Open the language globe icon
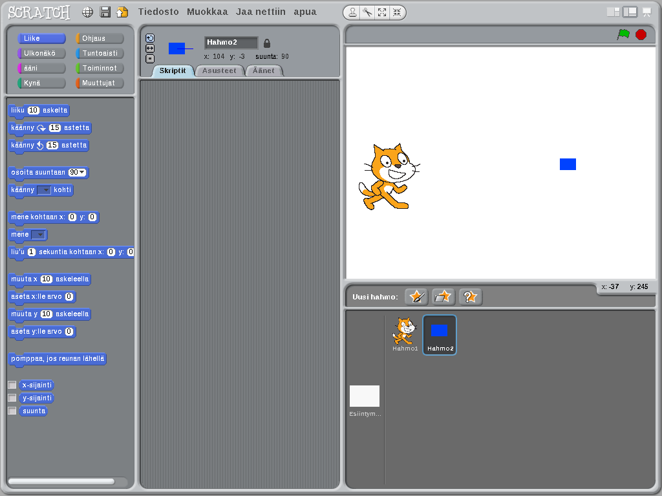662x496 pixels. tap(87, 12)
